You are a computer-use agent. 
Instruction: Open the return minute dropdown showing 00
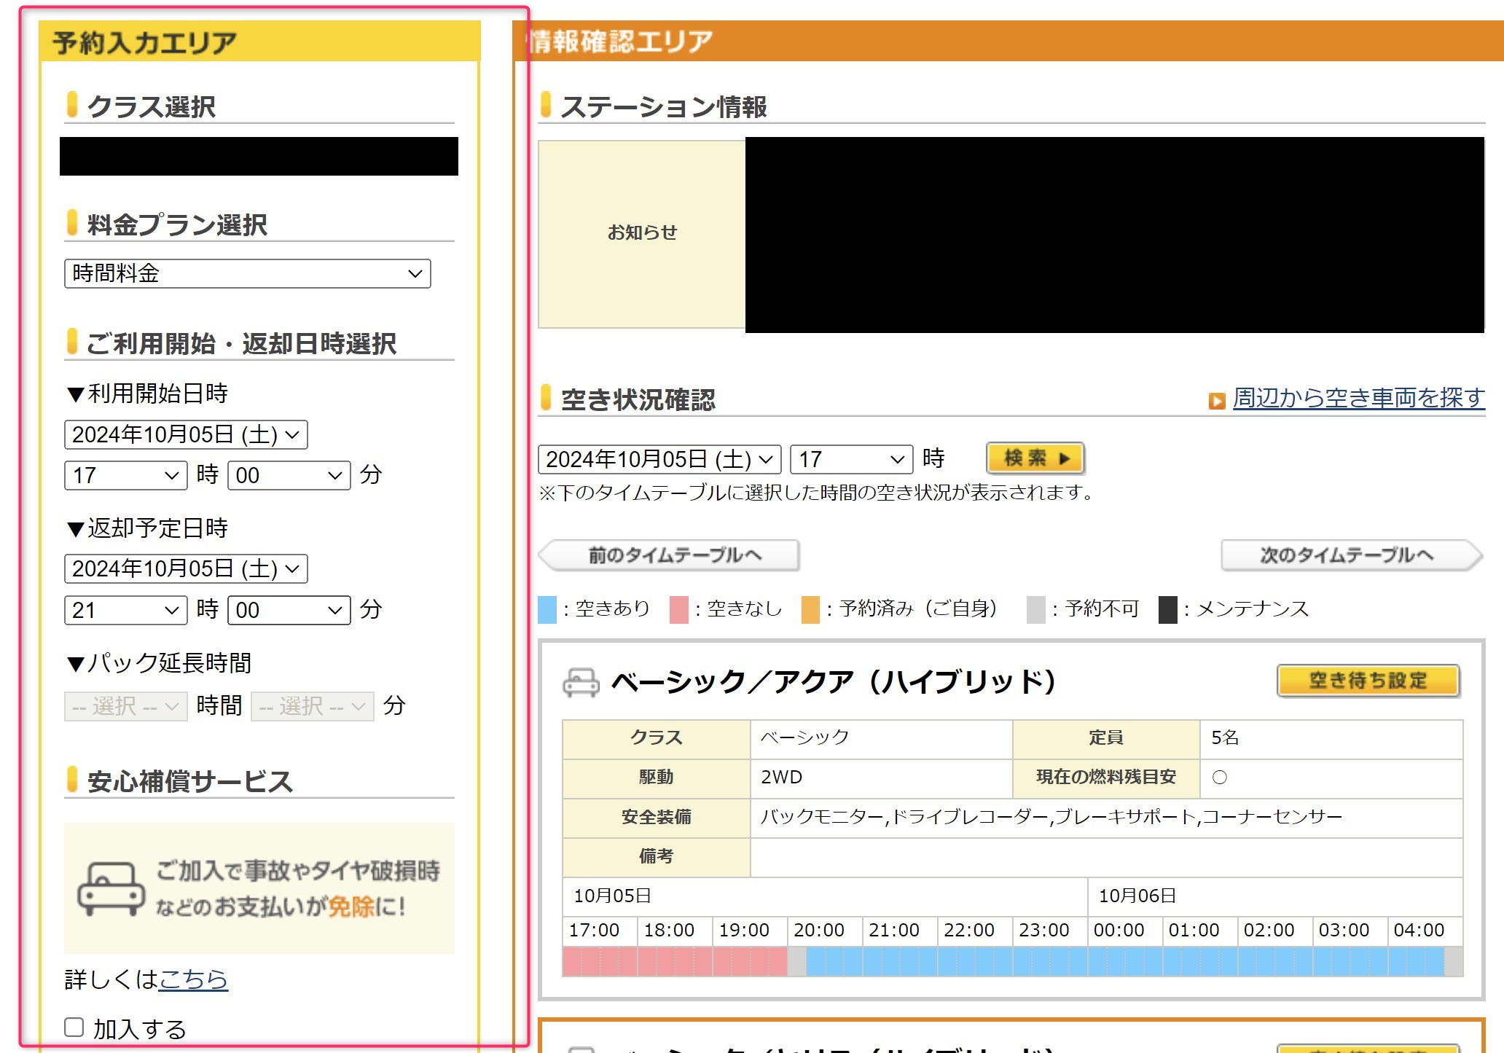click(289, 610)
